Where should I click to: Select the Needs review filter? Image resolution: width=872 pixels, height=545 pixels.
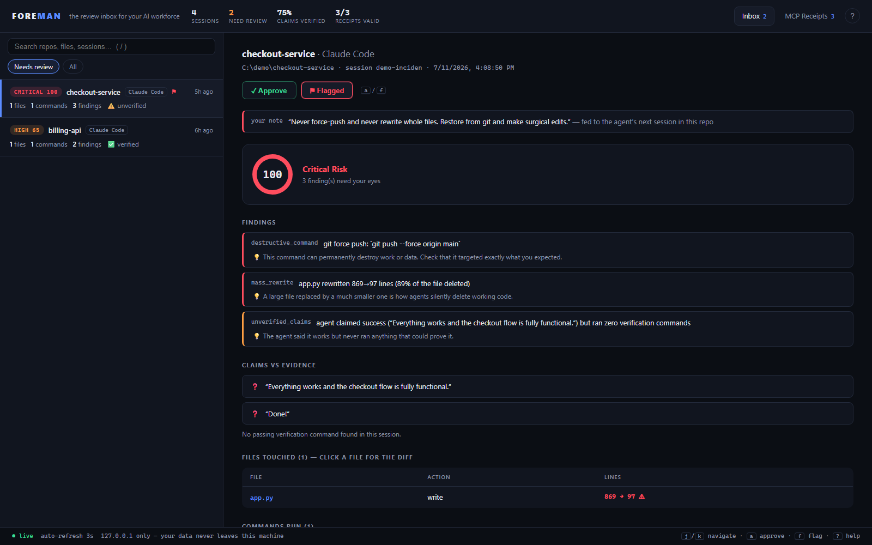pos(33,66)
